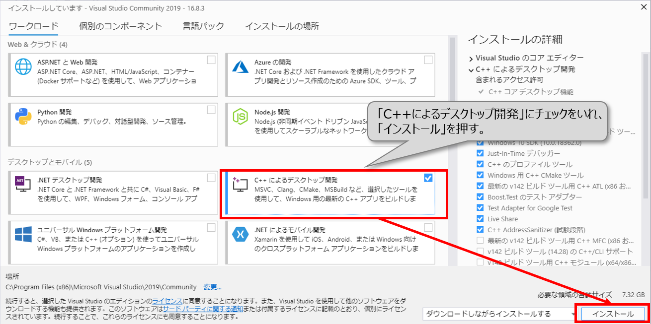Uncheck Windows 用 C++ CMake ツール component

[x=480, y=175]
